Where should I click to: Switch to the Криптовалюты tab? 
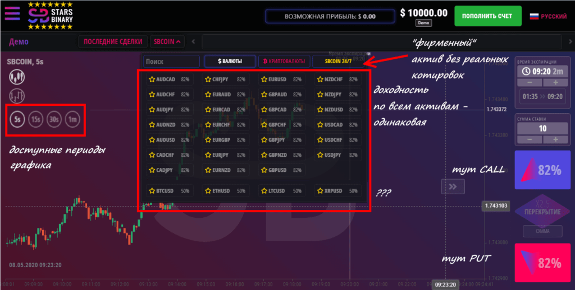pyautogui.click(x=284, y=61)
